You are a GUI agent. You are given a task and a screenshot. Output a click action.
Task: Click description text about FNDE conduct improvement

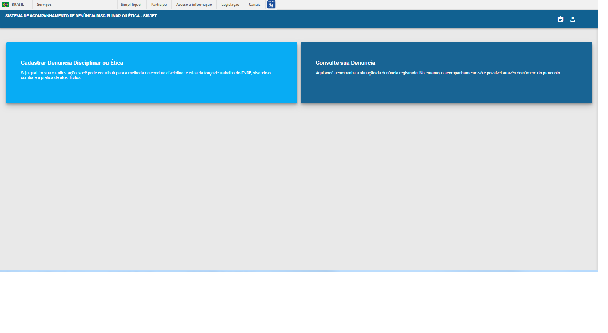[x=146, y=73]
